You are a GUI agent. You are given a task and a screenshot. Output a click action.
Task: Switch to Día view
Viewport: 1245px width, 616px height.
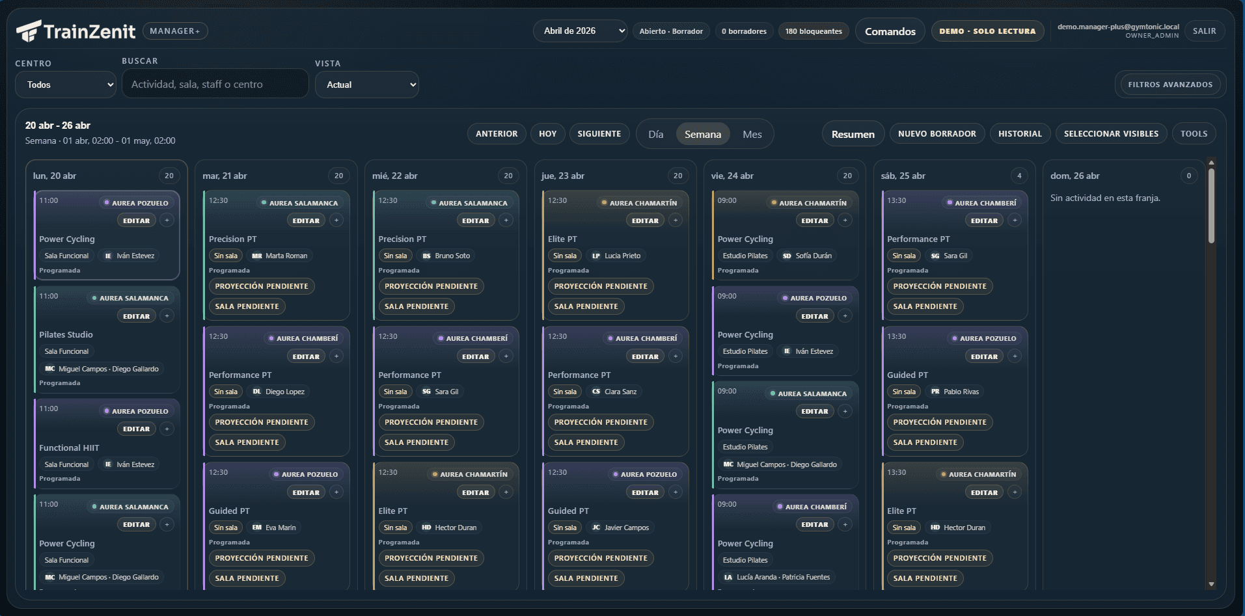click(x=656, y=134)
